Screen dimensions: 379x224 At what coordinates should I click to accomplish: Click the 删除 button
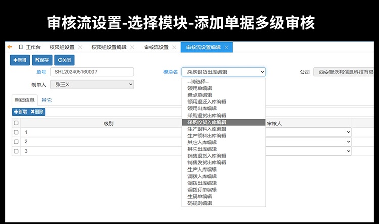click(x=37, y=112)
